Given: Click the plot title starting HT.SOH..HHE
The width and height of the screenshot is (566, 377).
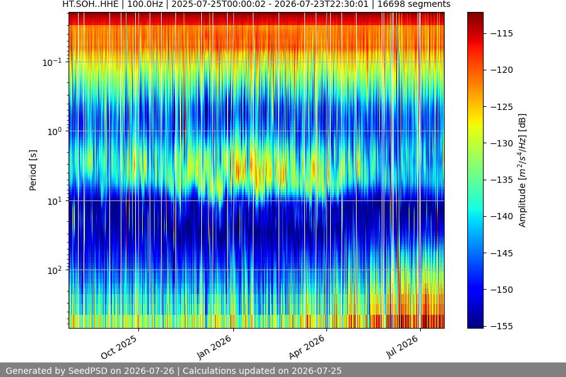Looking at the screenshot, I should 257,4.
